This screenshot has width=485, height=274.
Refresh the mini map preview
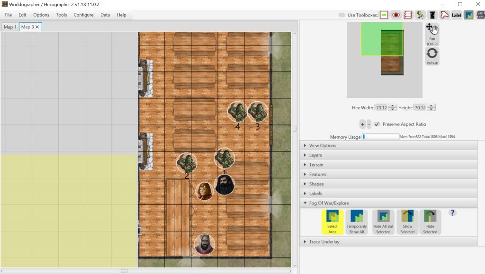pyautogui.click(x=432, y=56)
